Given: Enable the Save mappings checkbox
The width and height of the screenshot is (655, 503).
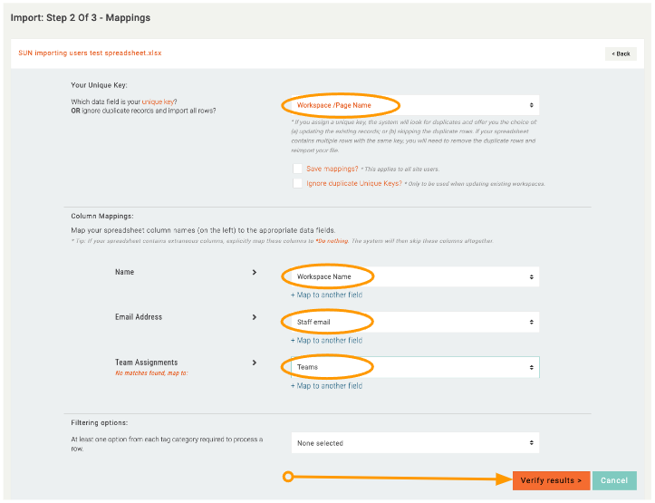Looking at the screenshot, I should (297, 169).
